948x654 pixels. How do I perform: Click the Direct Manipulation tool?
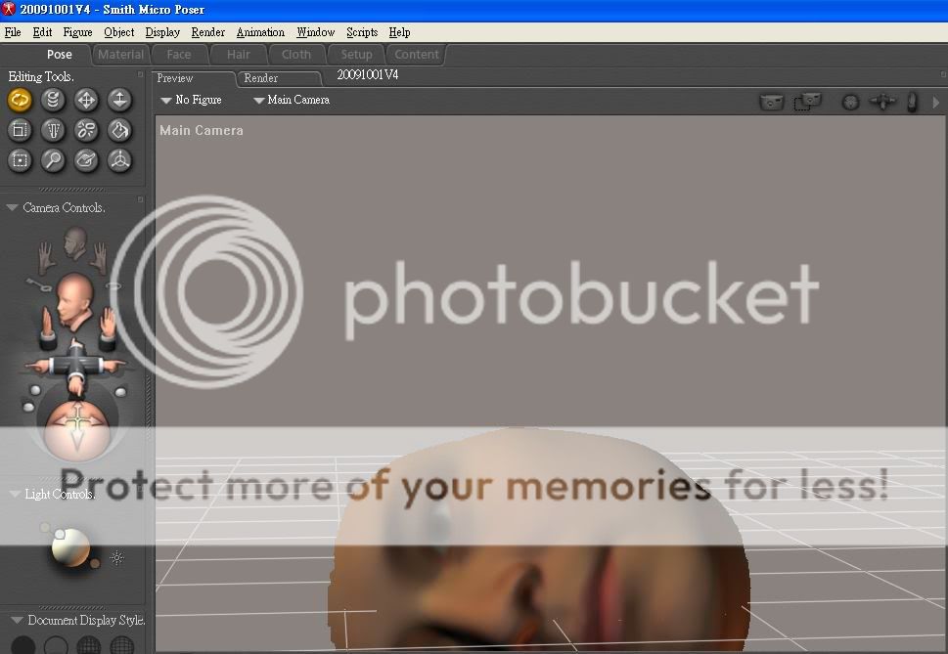point(119,160)
